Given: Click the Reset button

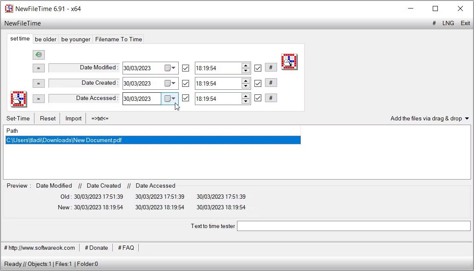Looking at the screenshot, I should (x=48, y=118).
